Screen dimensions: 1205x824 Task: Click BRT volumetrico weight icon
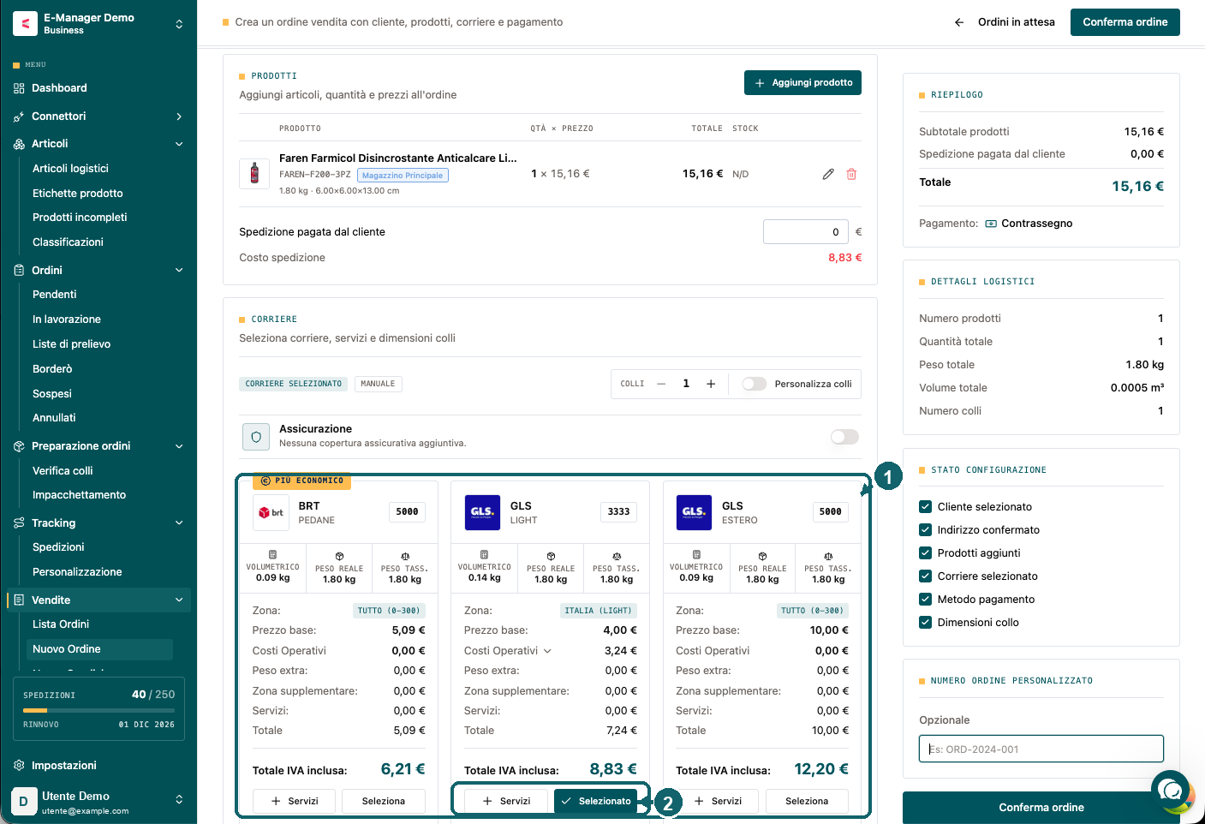pos(272,555)
